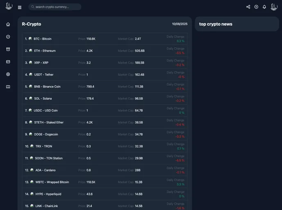This screenshot has width=282, height=210.
Task: Open the hamburger menu icon
Action: click(20, 7)
